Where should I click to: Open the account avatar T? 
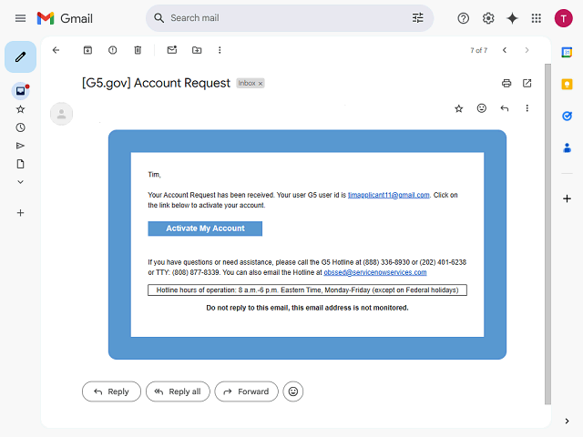[563, 18]
